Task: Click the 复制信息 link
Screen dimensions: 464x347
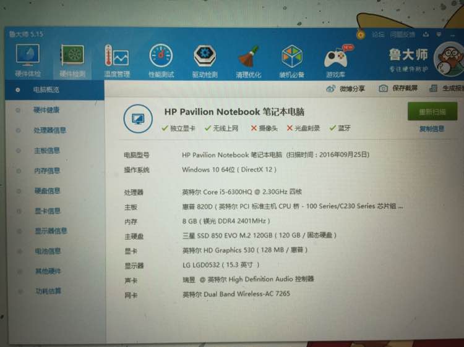Action: [432, 129]
